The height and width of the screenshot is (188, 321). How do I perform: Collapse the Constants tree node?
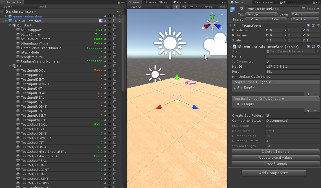[x=10, y=25]
